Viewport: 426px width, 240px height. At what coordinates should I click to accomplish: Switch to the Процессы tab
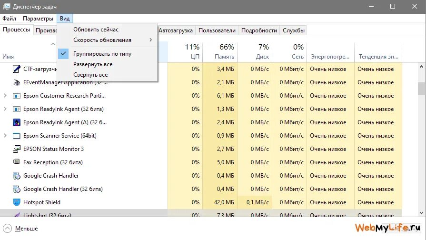16,30
